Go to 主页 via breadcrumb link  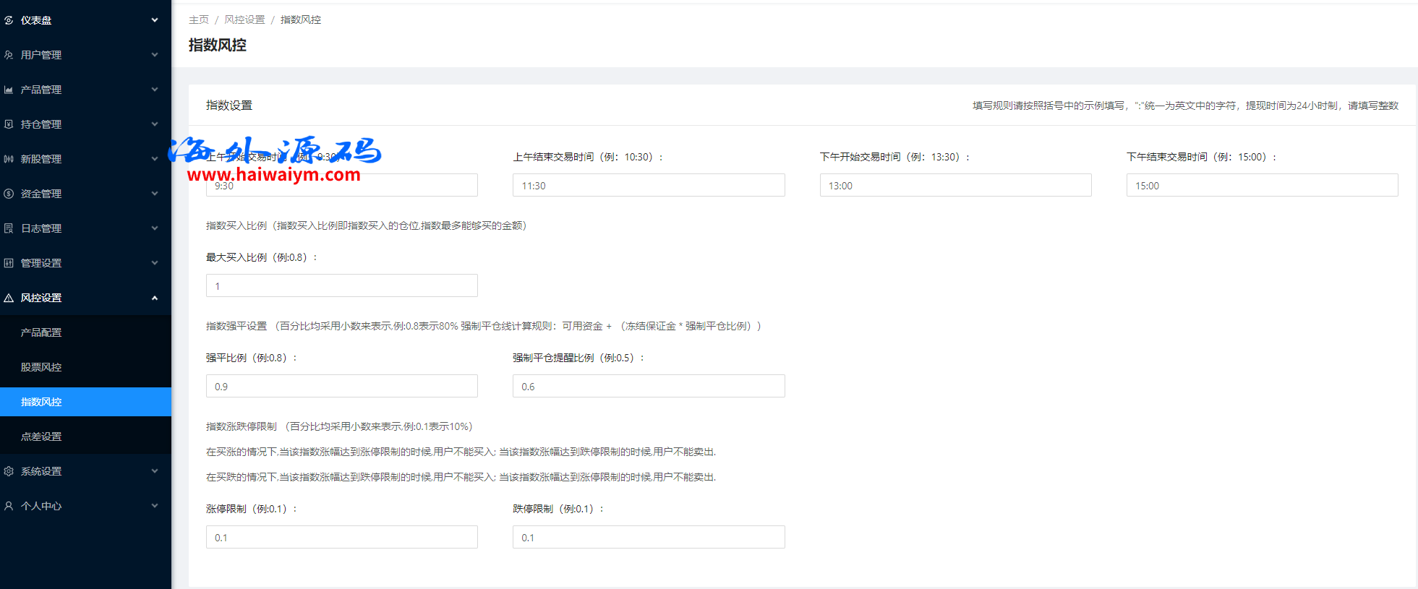pyautogui.click(x=198, y=20)
